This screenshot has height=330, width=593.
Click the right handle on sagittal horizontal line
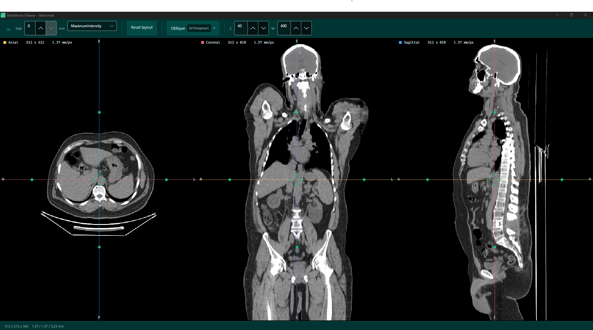[x=562, y=180]
